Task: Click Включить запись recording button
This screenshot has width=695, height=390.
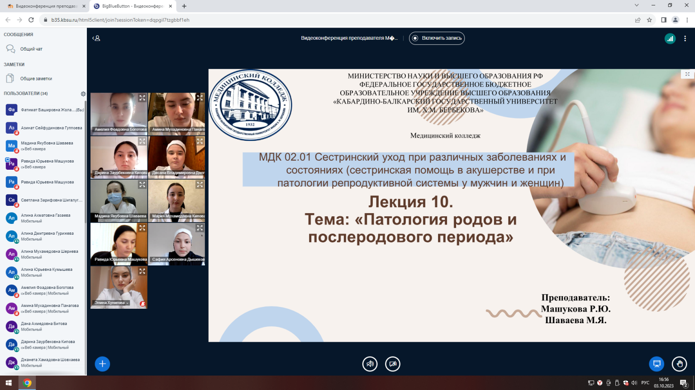Action: tap(437, 38)
